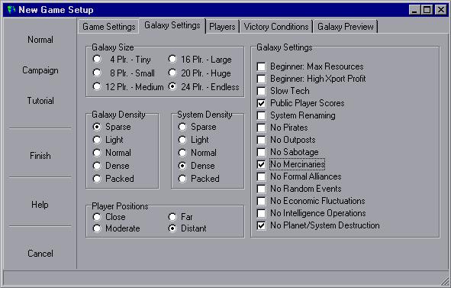Click the window resize grip corner
Viewport: 451px width, 288px height.
click(x=445, y=281)
